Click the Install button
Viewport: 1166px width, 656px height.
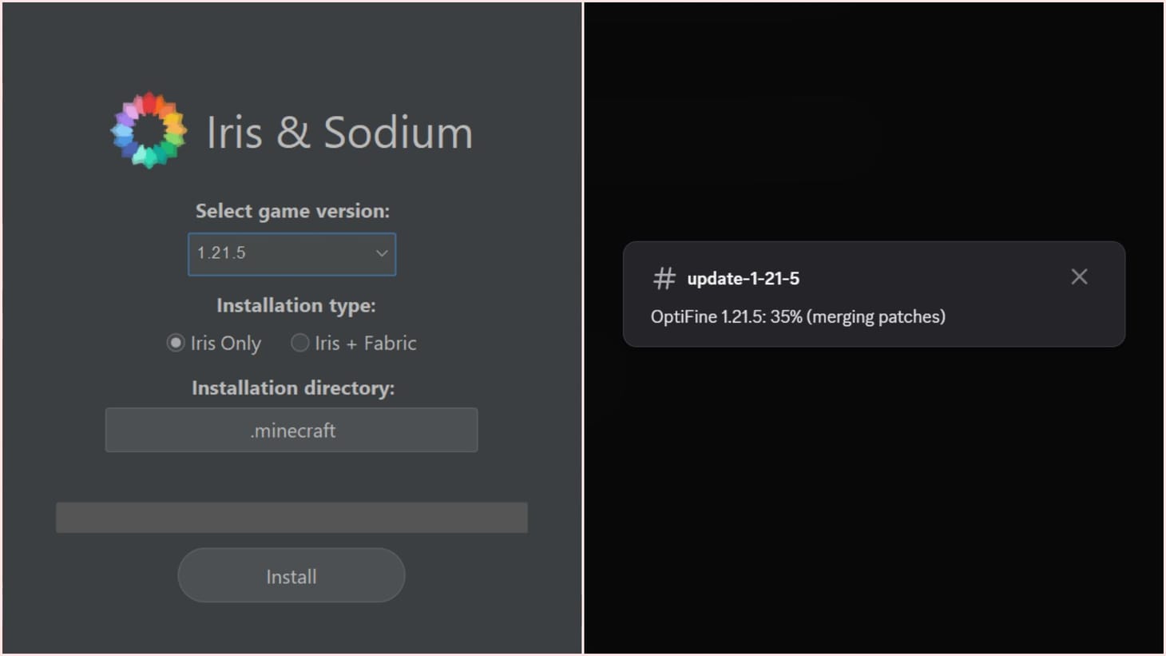pyautogui.click(x=291, y=575)
